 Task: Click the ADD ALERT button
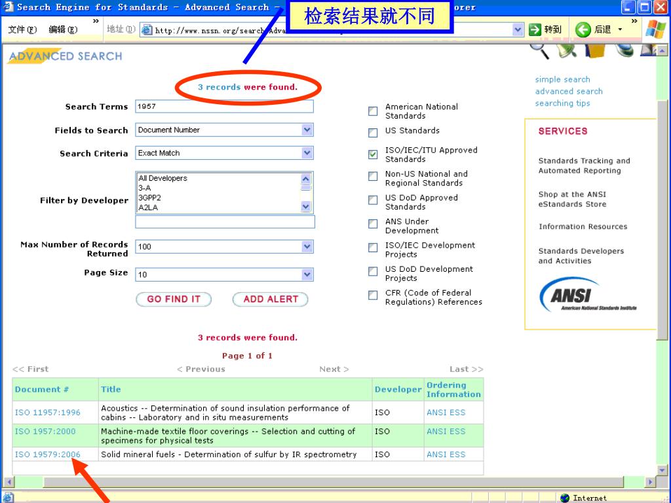pyautogui.click(x=271, y=299)
